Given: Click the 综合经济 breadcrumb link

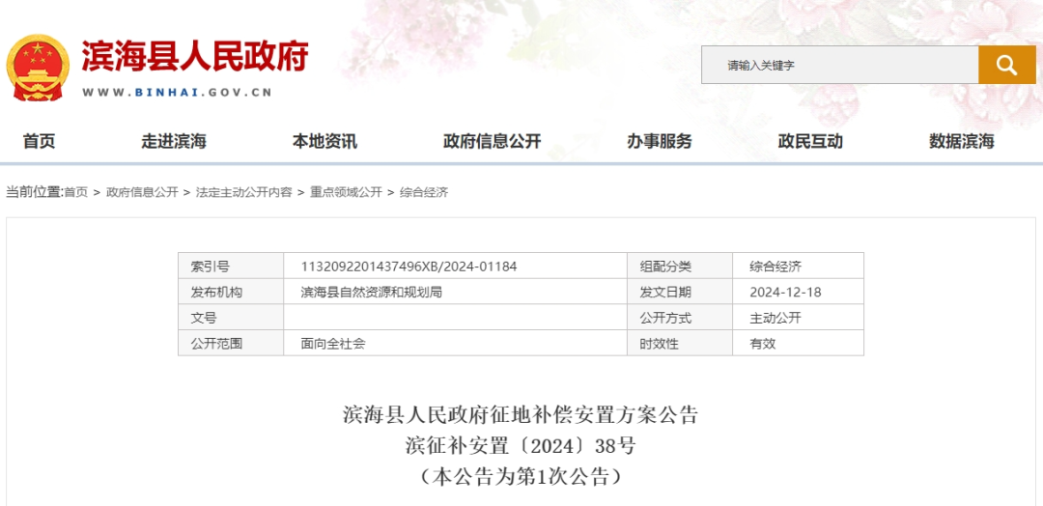Looking at the screenshot, I should click(x=424, y=192).
